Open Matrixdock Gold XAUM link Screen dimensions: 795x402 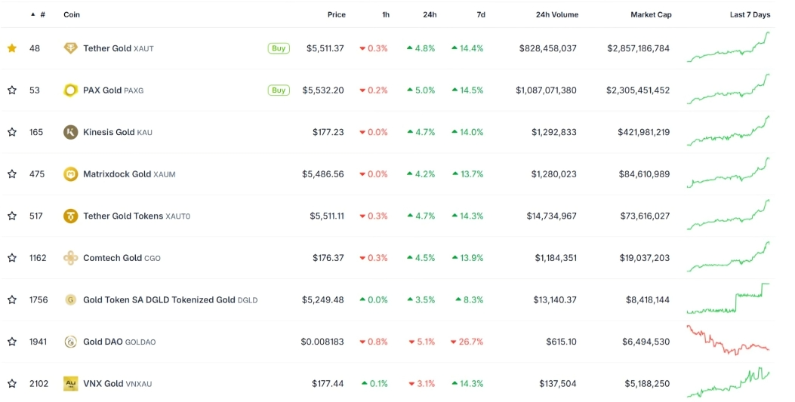click(x=129, y=173)
